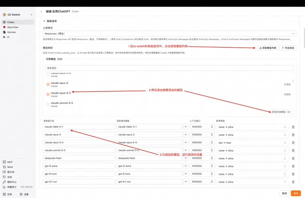Screen dimensions: 305x198
Task: Open model dropdown for gpt-6-luna row
Action: pyautogui.click(x=185, y=174)
